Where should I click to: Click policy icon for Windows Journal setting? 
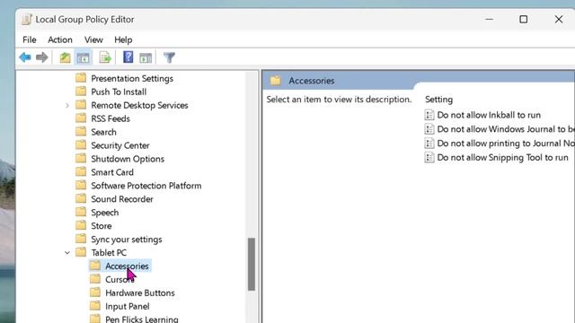429,129
